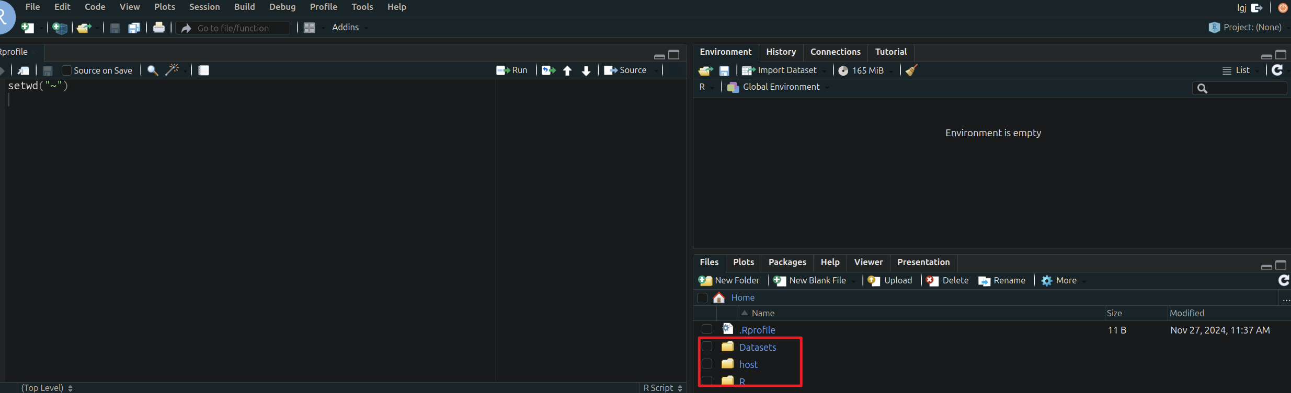Viewport: 1291px width, 393px height.
Task: Open the Tools menu
Action: [362, 7]
